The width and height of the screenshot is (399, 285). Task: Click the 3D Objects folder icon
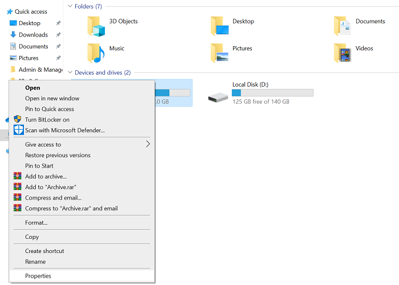(96, 26)
